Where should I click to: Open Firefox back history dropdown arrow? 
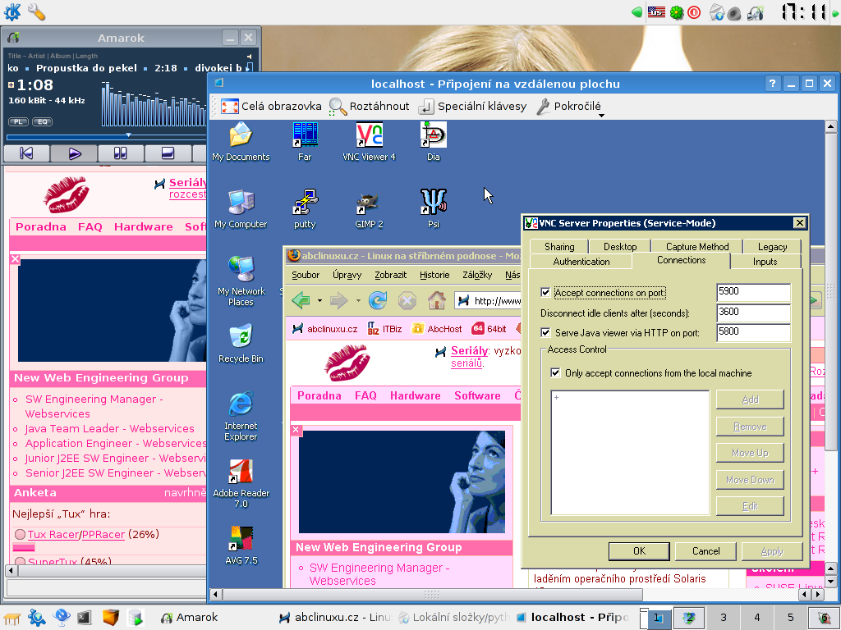319,300
